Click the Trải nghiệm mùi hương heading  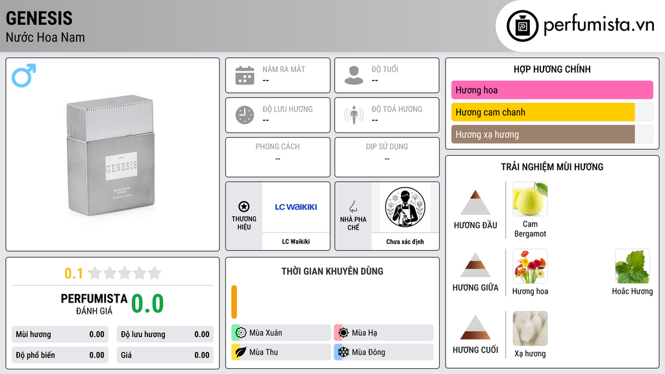(552, 167)
